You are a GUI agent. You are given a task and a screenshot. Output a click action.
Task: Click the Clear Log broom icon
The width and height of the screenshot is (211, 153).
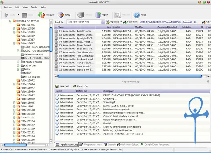(75, 86)
